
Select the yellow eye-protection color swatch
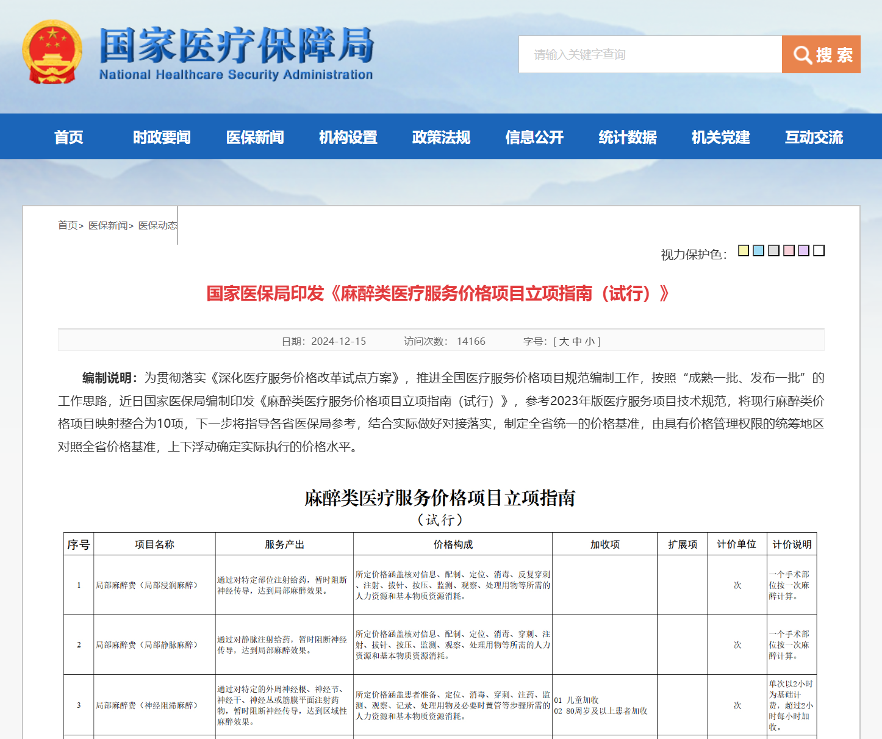click(x=744, y=251)
